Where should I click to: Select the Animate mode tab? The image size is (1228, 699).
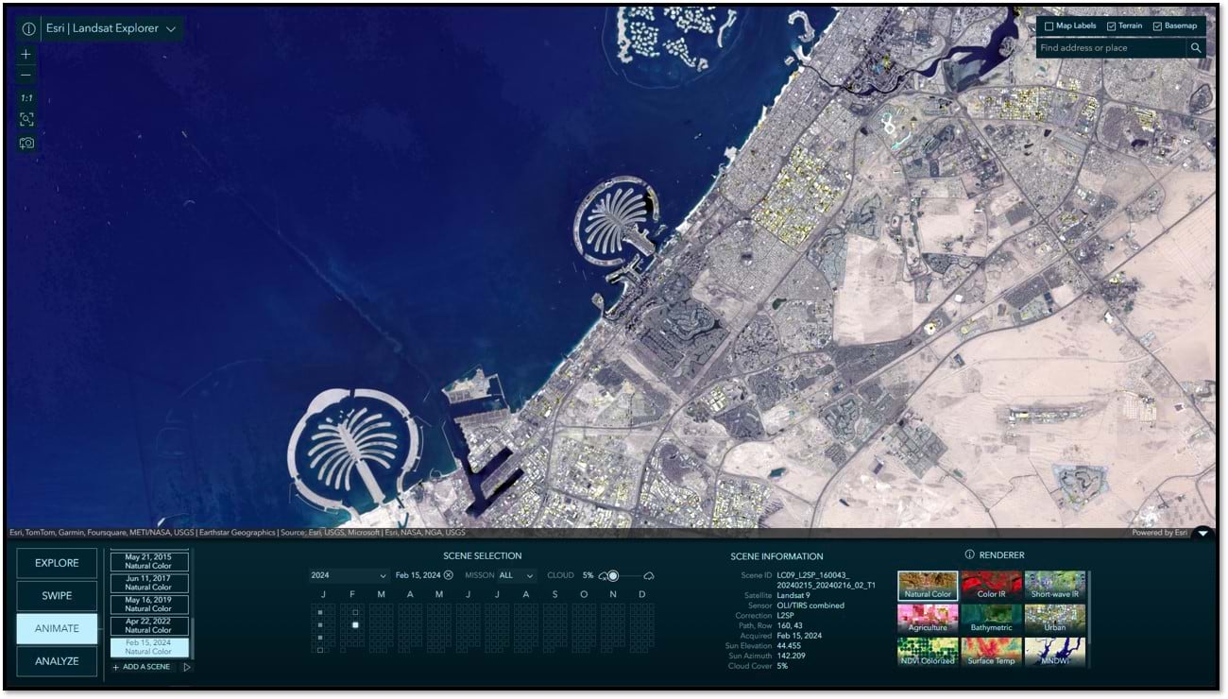(57, 628)
